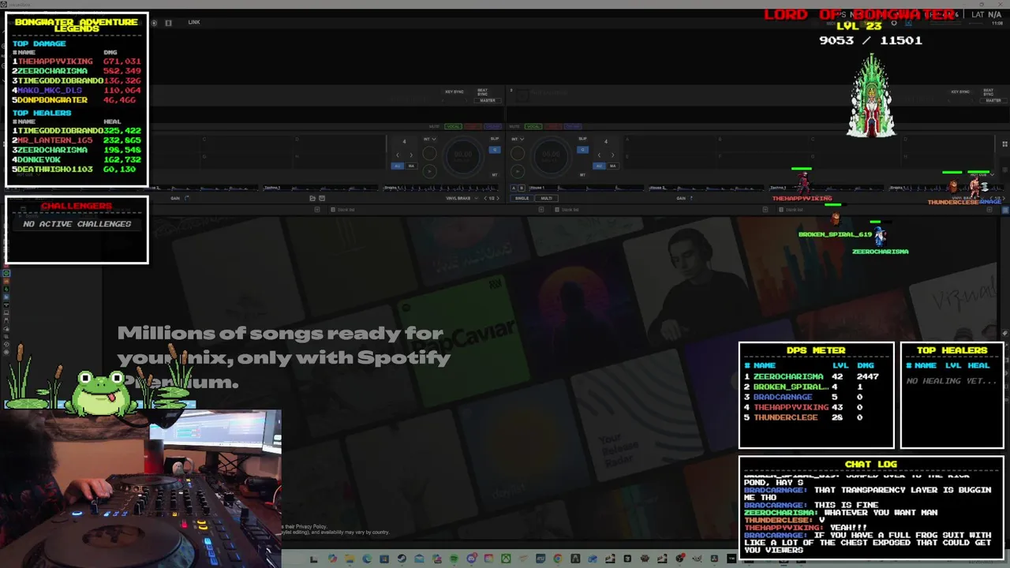Double deck 1 loop length with right arrow
The width and height of the screenshot is (1010, 568).
pyautogui.click(x=411, y=155)
